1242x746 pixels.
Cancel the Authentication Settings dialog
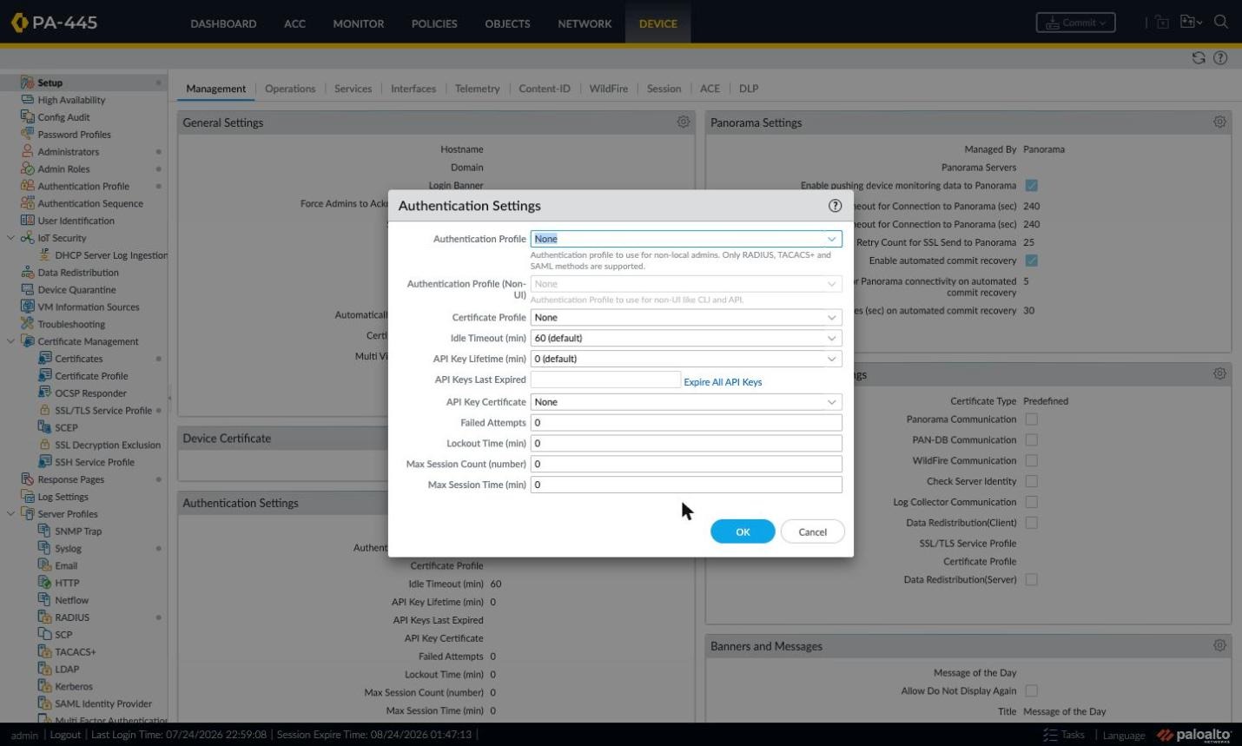[x=812, y=531]
